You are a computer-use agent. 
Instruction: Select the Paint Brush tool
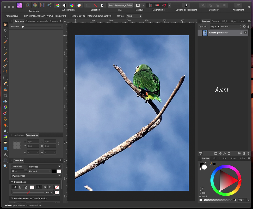[x=5, y=60]
